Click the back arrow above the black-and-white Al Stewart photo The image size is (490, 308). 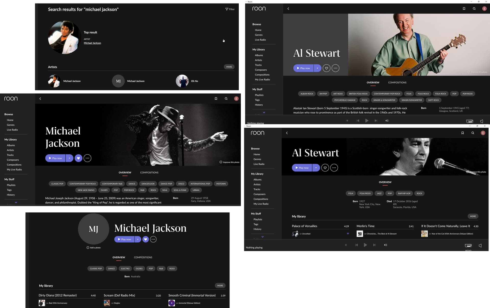[287, 133]
